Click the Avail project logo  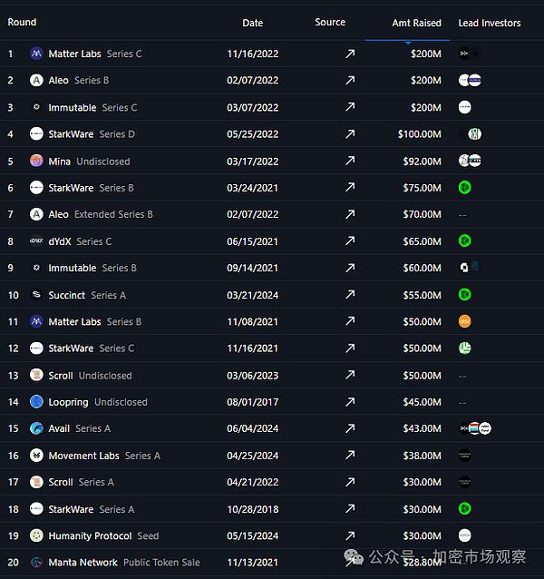[x=36, y=428]
